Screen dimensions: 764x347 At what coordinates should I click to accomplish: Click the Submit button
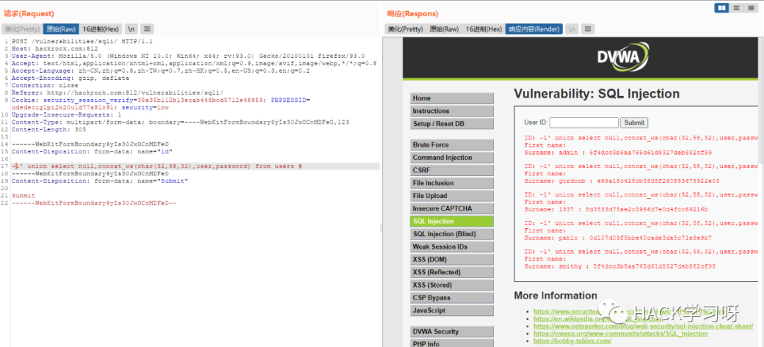(x=634, y=123)
